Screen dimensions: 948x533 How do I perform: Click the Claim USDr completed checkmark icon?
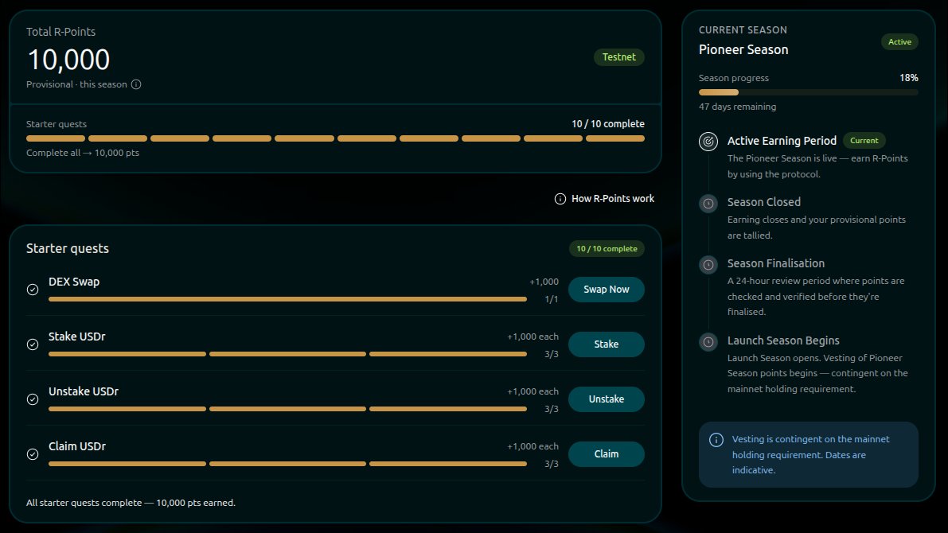pyautogui.click(x=33, y=454)
